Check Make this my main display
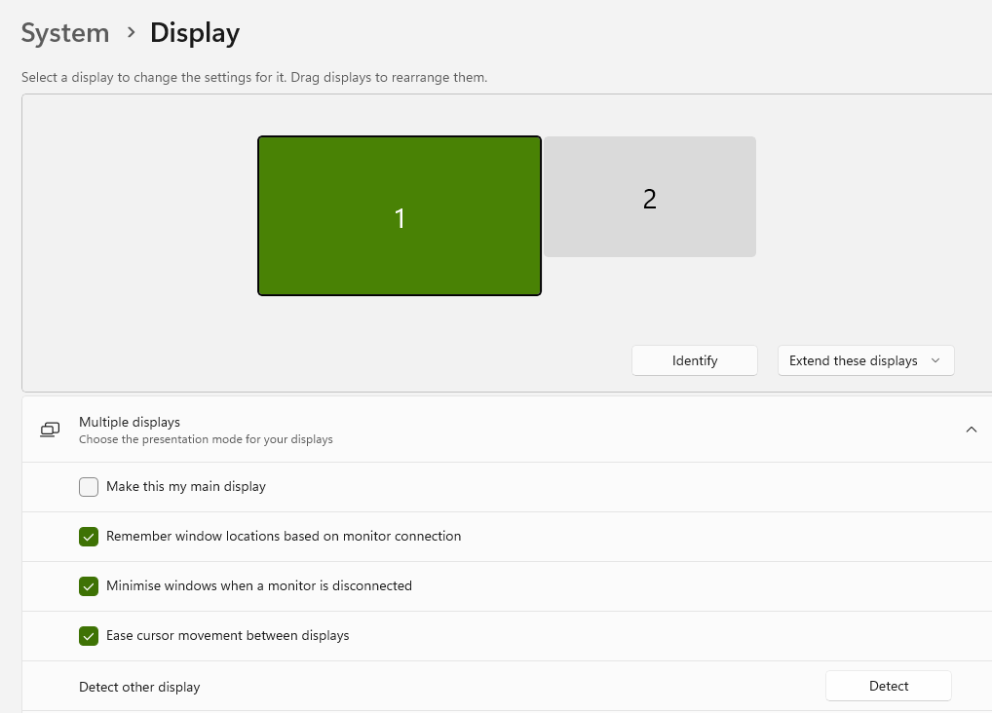Image resolution: width=992 pixels, height=713 pixels. (89, 487)
